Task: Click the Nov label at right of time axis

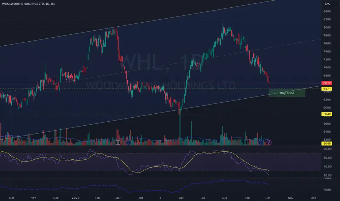Action: (x=290, y=198)
